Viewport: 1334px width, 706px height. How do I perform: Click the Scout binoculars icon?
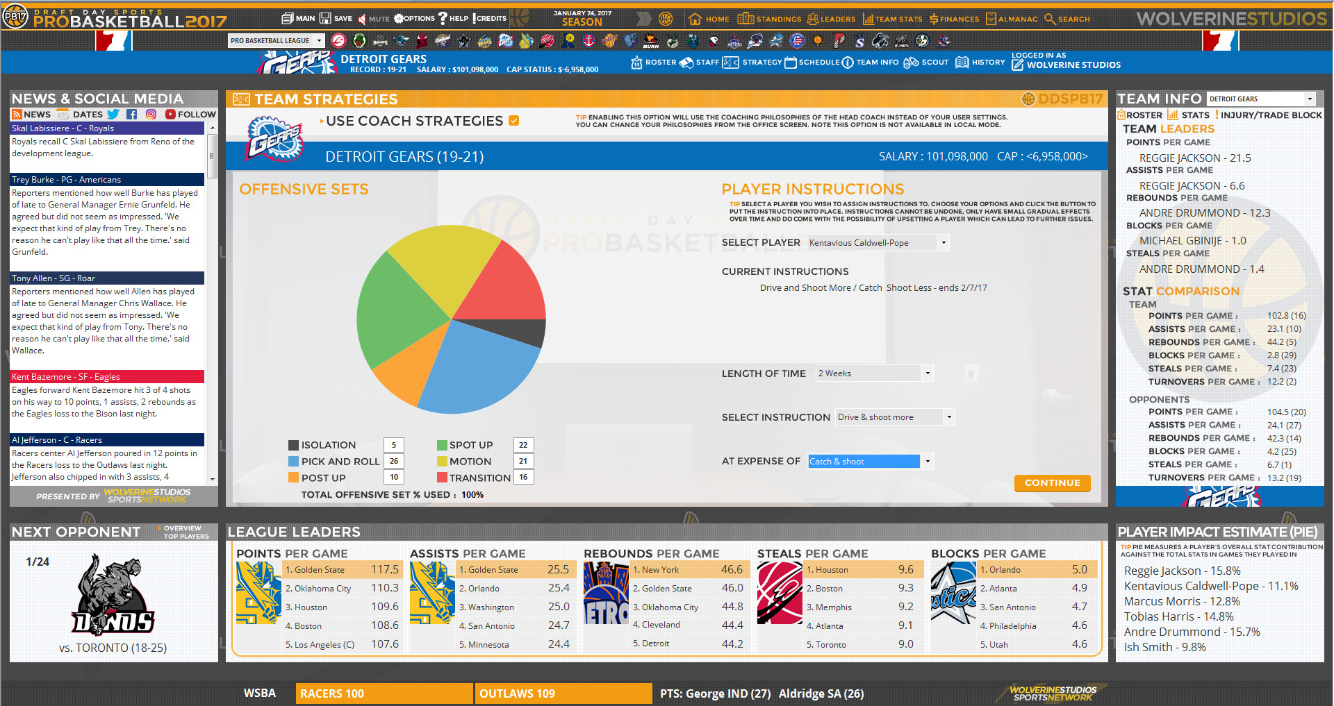[x=912, y=62]
